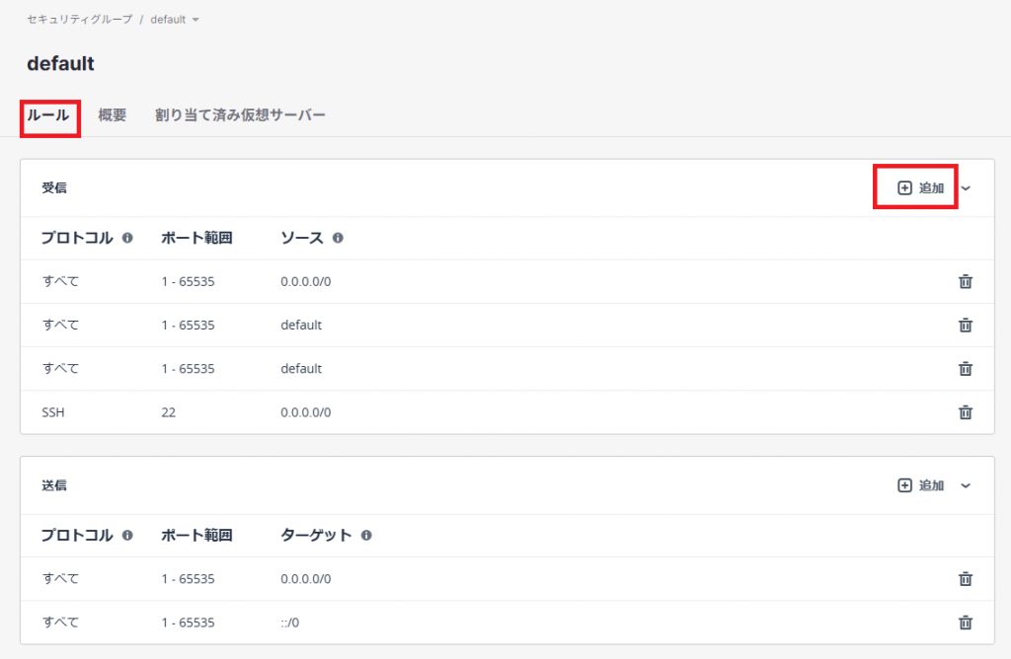Click 追加 in the 送信 section

pyautogui.click(x=920, y=485)
